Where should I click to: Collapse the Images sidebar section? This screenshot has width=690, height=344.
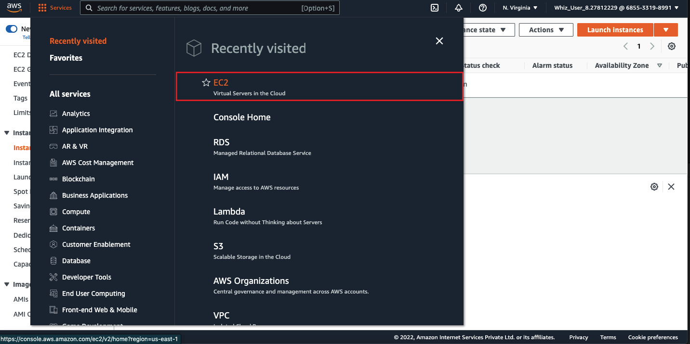click(7, 284)
